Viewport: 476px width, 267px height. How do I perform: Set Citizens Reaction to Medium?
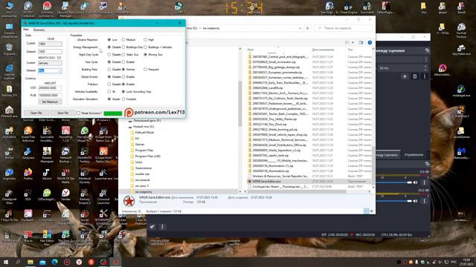[x=123, y=39]
